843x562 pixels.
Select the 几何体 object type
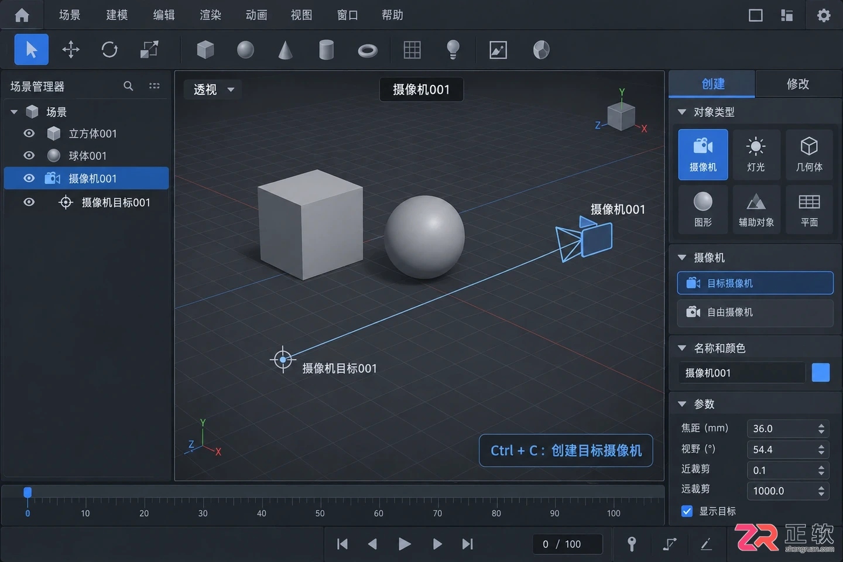click(x=809, y=155)
